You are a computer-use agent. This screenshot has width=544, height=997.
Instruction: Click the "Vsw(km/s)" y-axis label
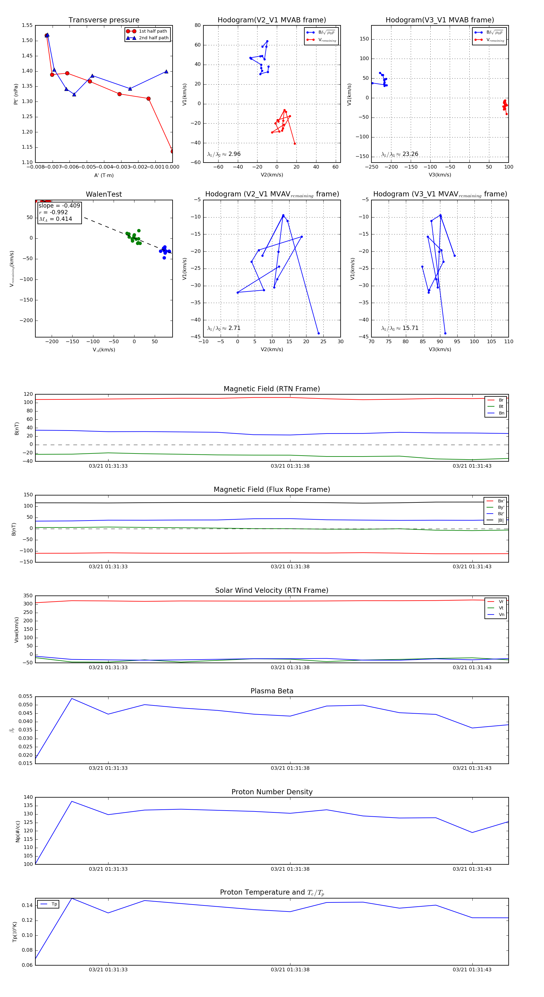pyautogui.click(x=16, y=630)
